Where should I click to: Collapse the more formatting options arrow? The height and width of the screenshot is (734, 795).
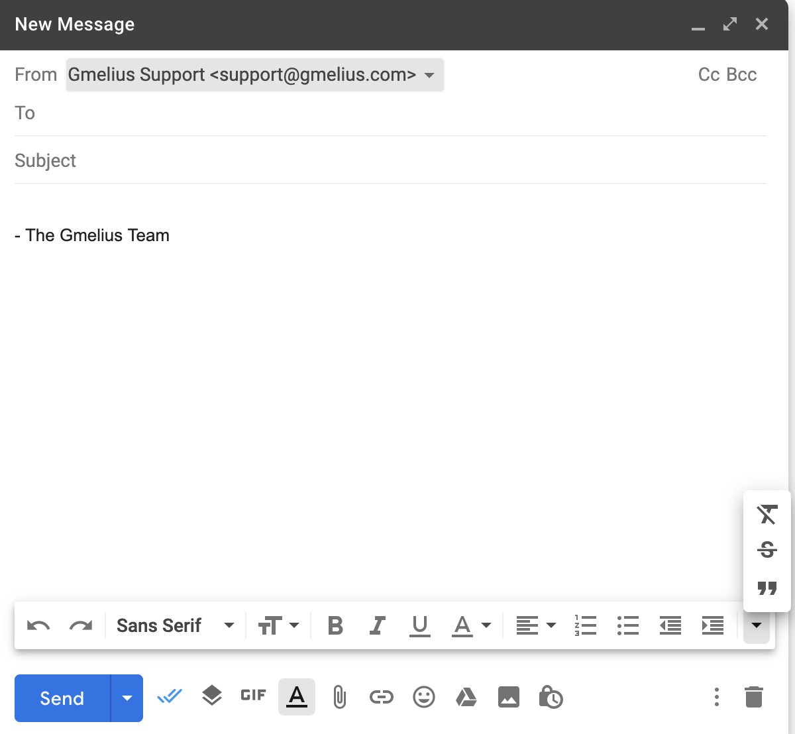pyautogui.click(x=757, y=625)
